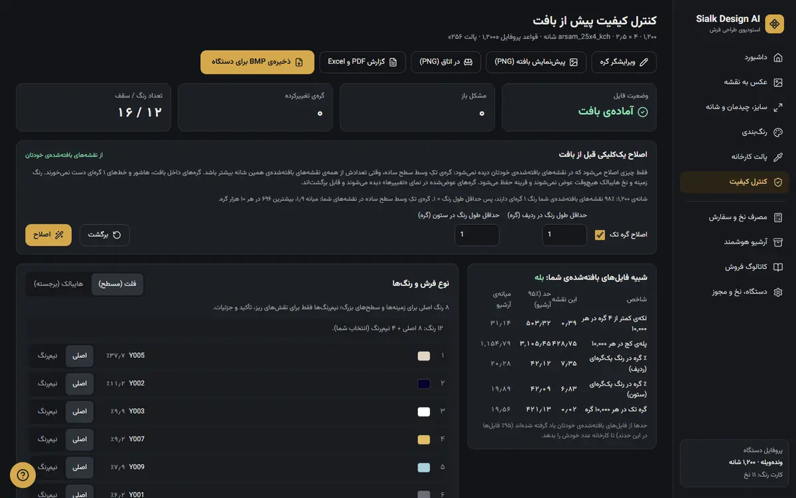Set Y002 color to نیمرنگ
Image resolution: width=796 pixels, height=498 pixels.
(x=47, y=384)
